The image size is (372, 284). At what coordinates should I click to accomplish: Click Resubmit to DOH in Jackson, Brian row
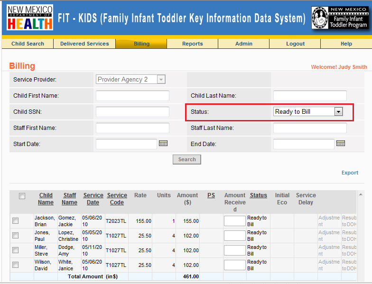click(349, 221)
